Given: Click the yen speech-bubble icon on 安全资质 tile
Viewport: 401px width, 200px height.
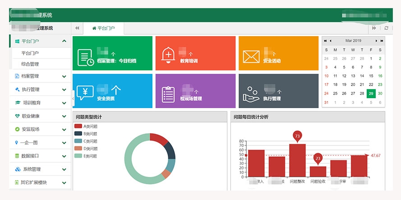Looking at the screenshot, I should pyautogui.click(x=85, y=92).
